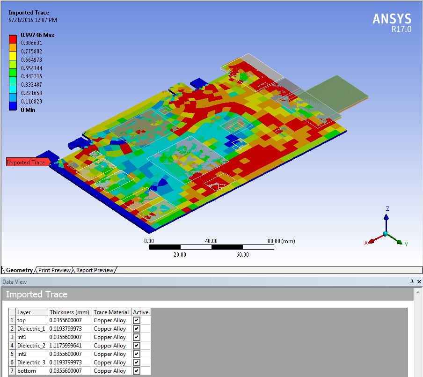Click the red Imported Trace annotation label
Screen dimensions: 423x377
coord(26,162)
